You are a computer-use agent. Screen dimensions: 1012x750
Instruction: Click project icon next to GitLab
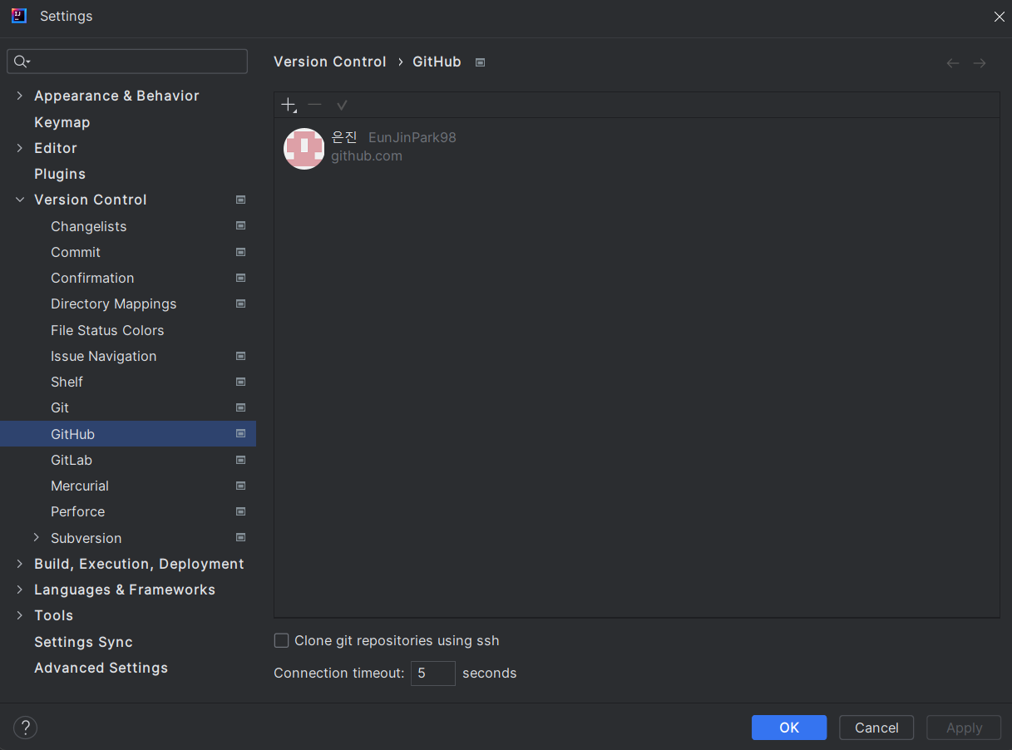[x=240, y=460]
